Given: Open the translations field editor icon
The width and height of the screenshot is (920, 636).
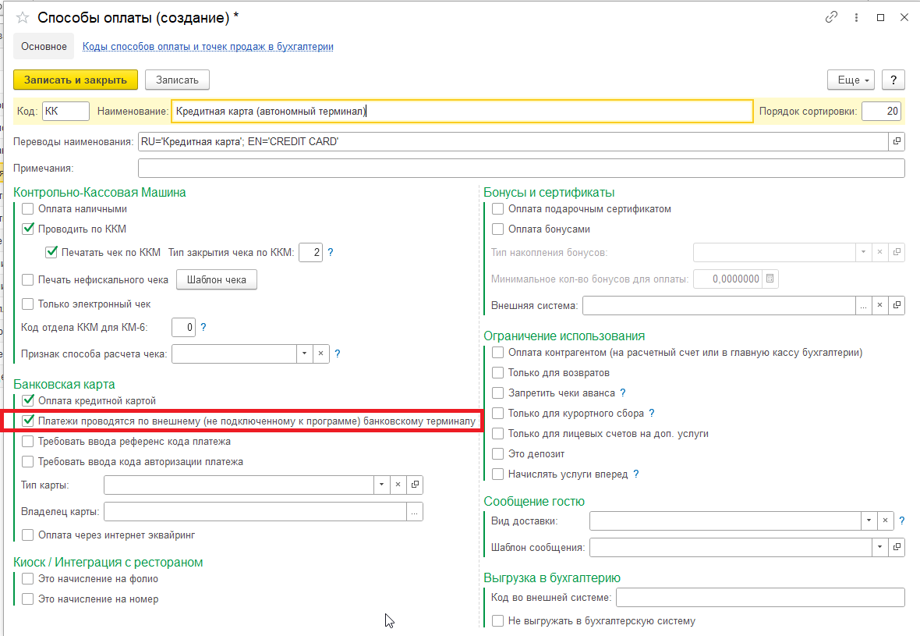Looking at the screenshot, I should click(x=897, y=142).
